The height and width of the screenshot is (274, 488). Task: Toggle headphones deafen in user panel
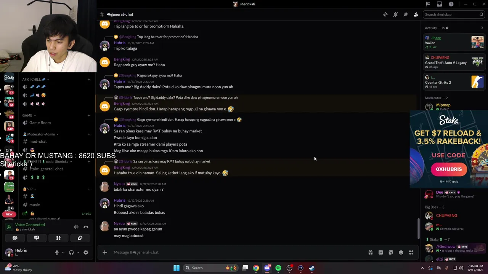click(71, 252)
